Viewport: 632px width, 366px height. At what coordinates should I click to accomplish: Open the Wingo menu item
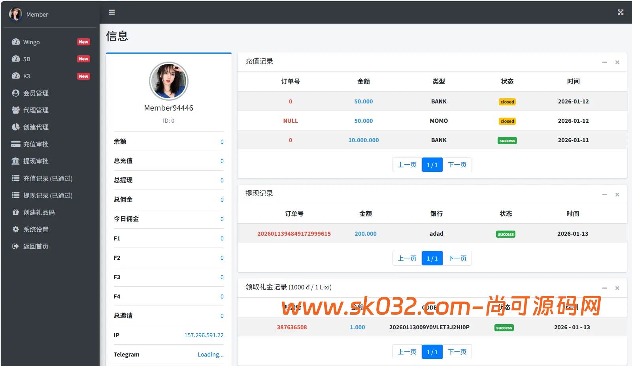point(50,42)
